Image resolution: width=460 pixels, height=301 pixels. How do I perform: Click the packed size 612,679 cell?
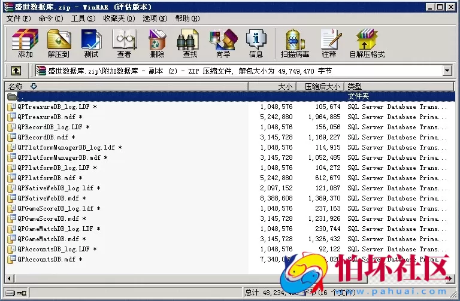[328, 178]
